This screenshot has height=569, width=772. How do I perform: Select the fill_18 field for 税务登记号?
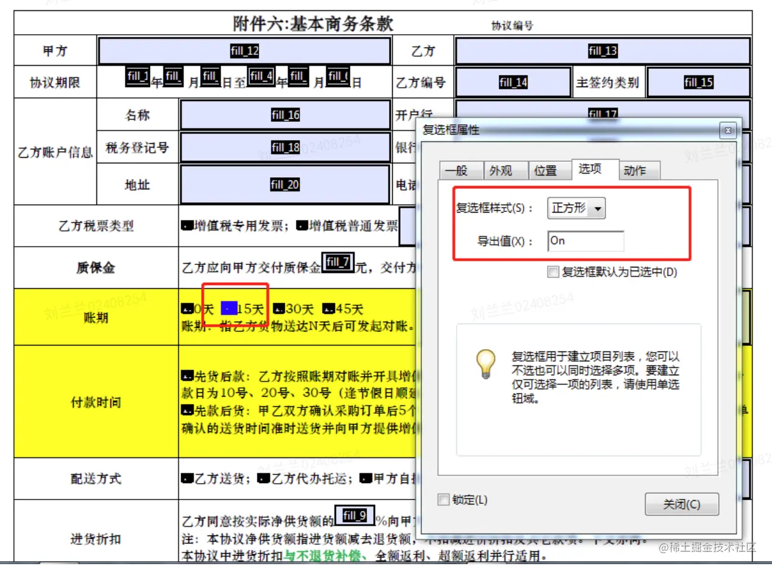pyautogui.click(x=285, y=147)
